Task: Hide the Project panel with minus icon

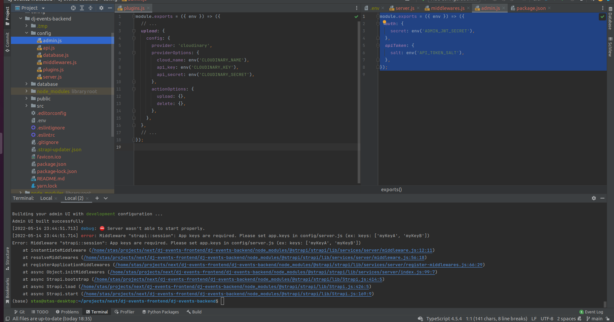Action: [x=110, y=8]
